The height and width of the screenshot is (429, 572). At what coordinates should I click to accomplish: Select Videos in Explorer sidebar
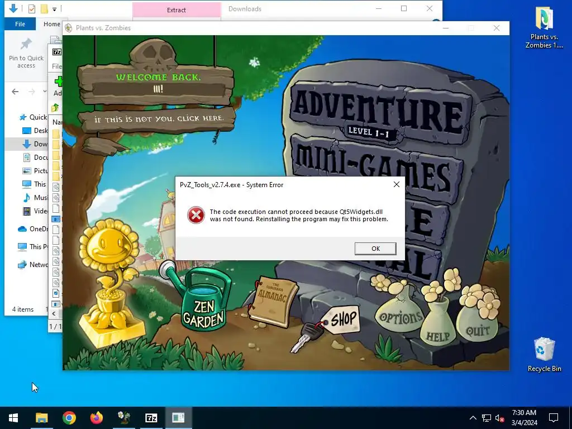click(35, 211)
